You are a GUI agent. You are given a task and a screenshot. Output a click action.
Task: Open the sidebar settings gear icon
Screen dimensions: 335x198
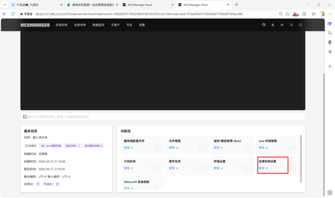pyautogui.click(x=330, y=193)
